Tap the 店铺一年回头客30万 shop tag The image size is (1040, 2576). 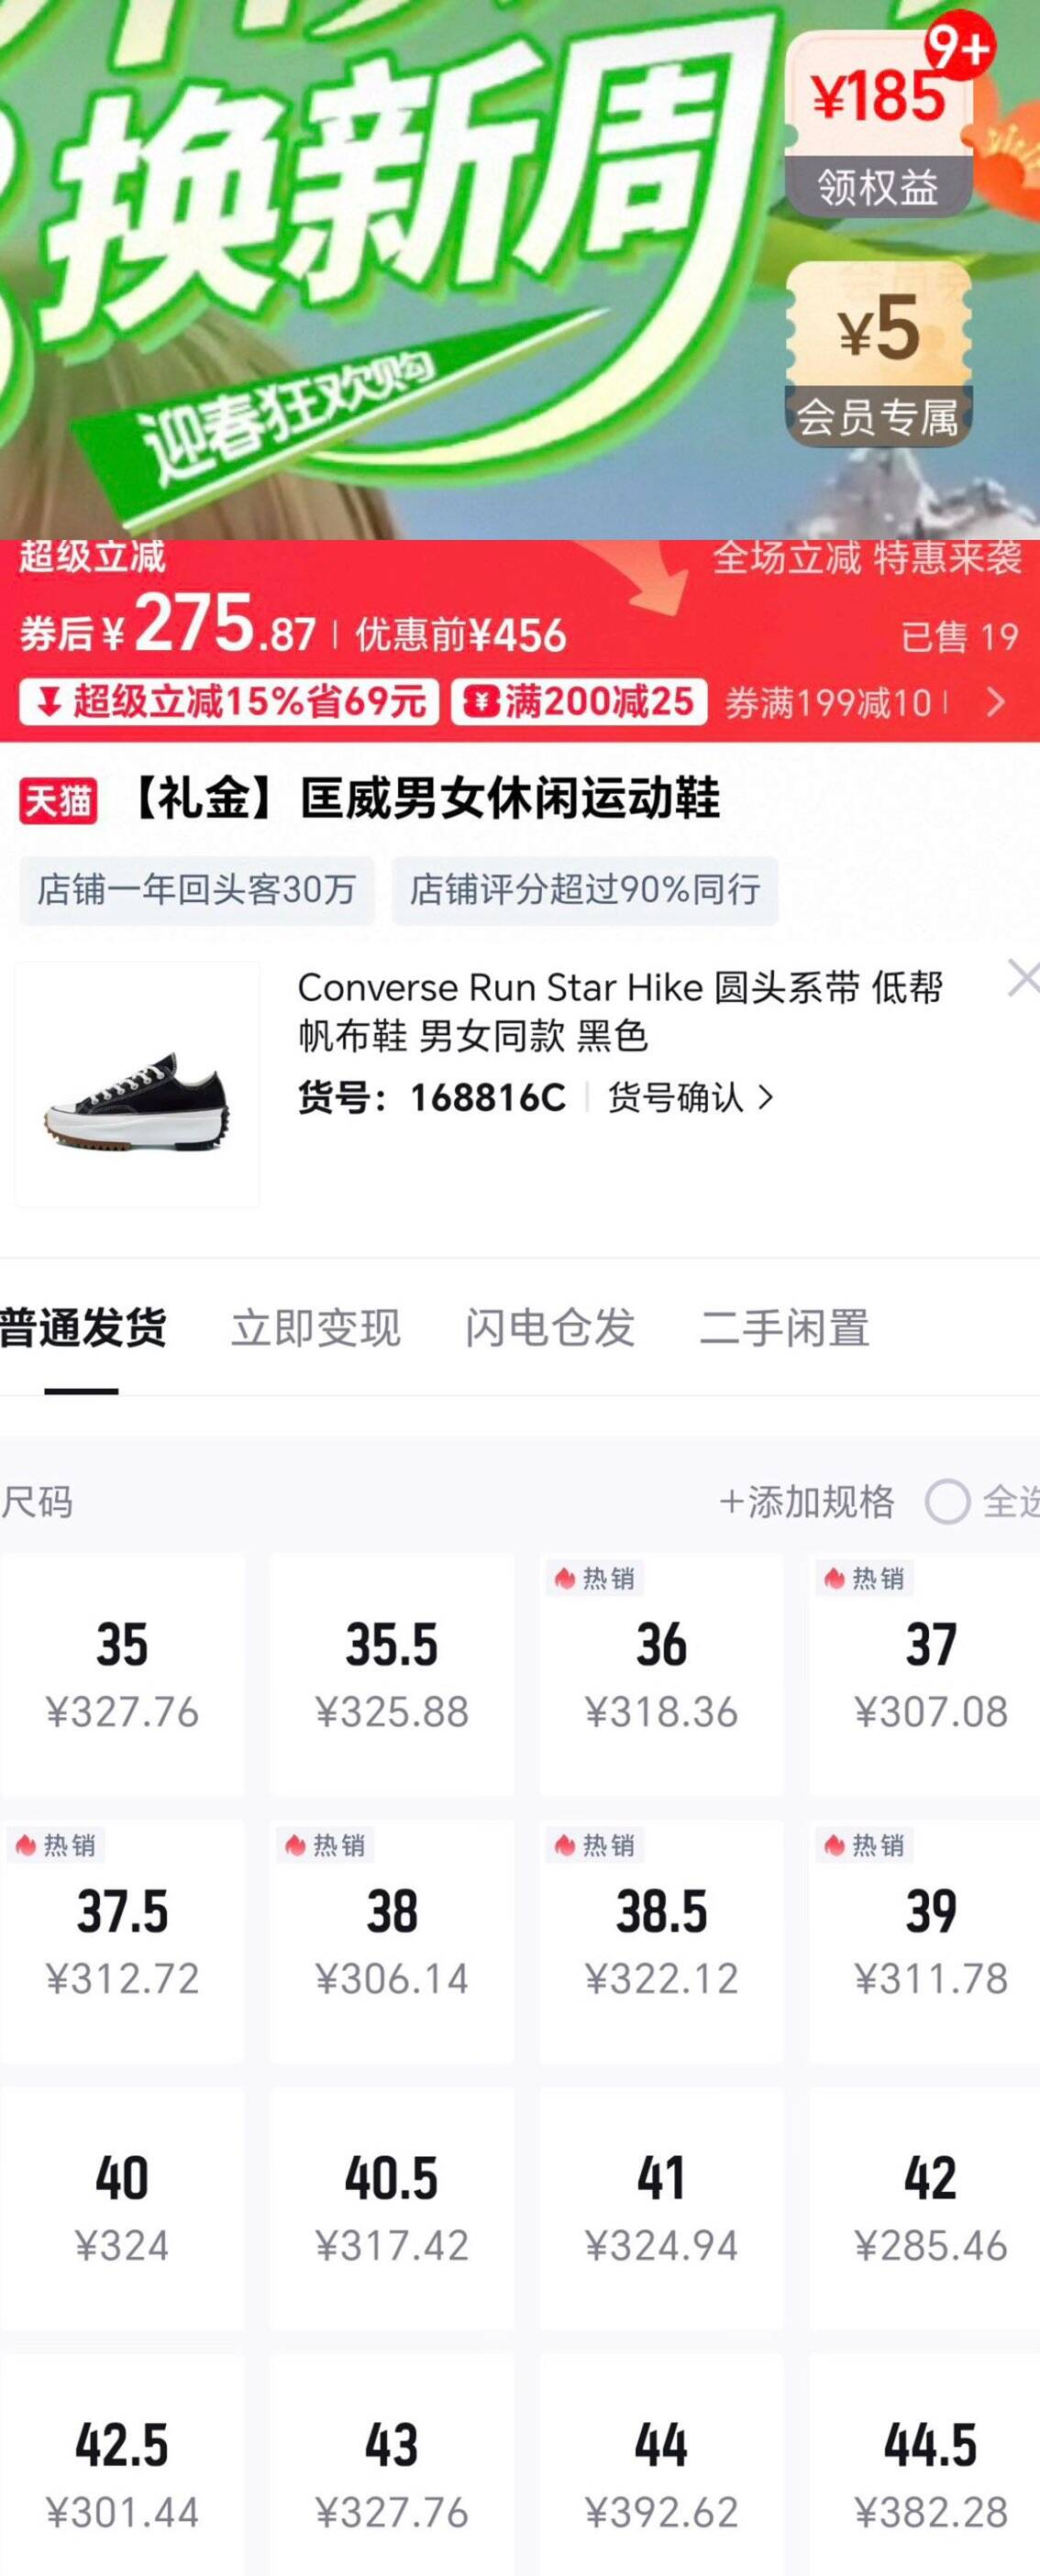pos(197,890)
